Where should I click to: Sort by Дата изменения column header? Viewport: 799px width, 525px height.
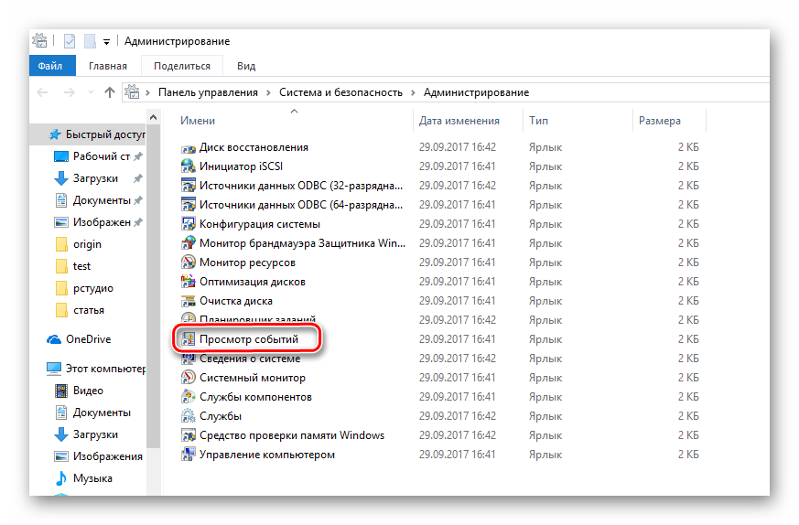(x=459, y=121)
